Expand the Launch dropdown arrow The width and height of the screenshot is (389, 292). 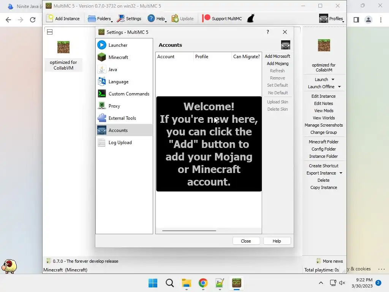[333, 79]
